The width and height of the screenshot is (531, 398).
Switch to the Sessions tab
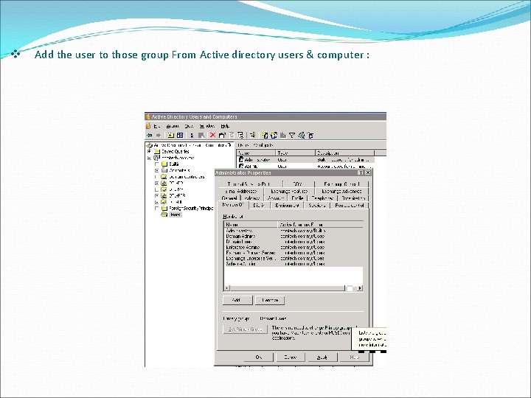click(317, 206)
